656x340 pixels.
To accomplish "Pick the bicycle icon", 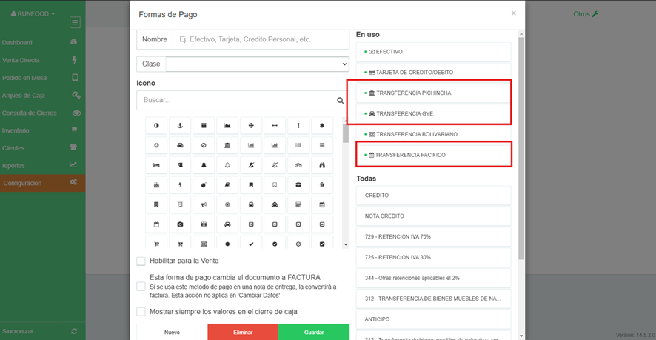I will point(298,165).
